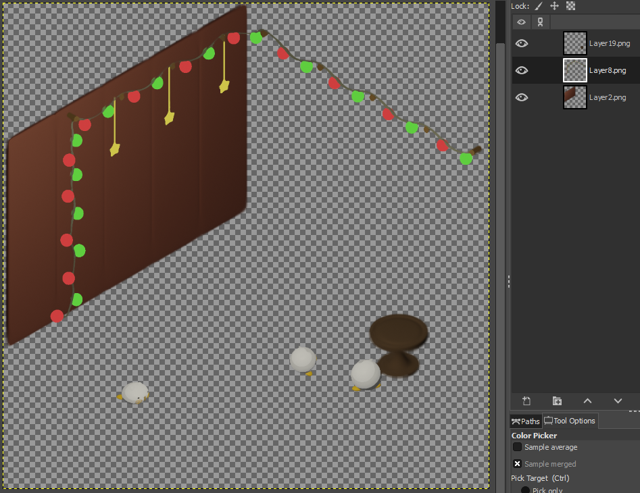
Task: Switch to the Paths tab
Action: (x=526, y=421)
